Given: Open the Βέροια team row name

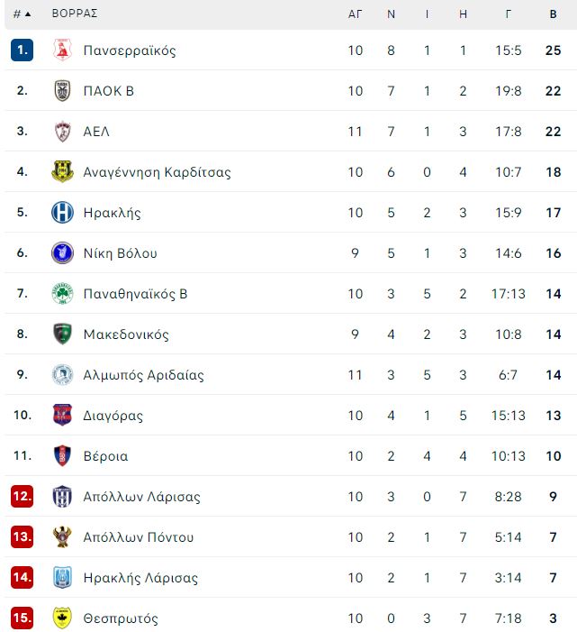Looking at the screenshot, I should [106, 456].
